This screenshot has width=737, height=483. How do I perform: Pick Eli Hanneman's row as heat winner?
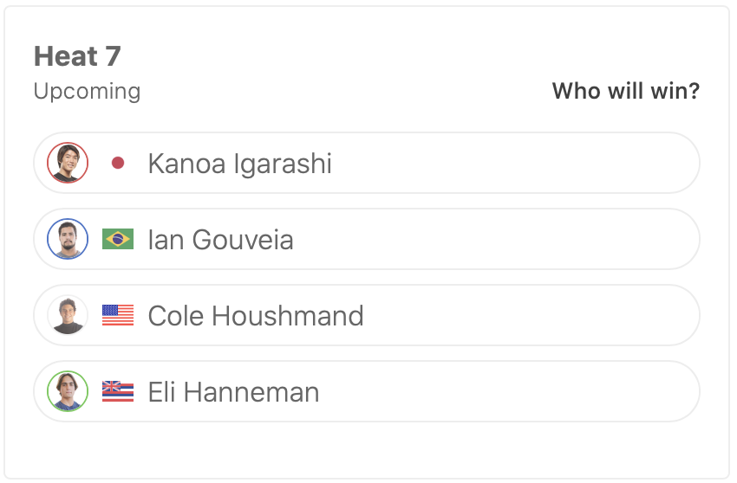pyautogui.click(x=520, y=391)
